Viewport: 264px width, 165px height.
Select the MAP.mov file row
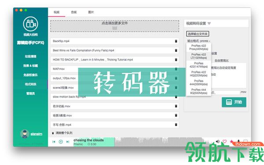pos(115,69)
